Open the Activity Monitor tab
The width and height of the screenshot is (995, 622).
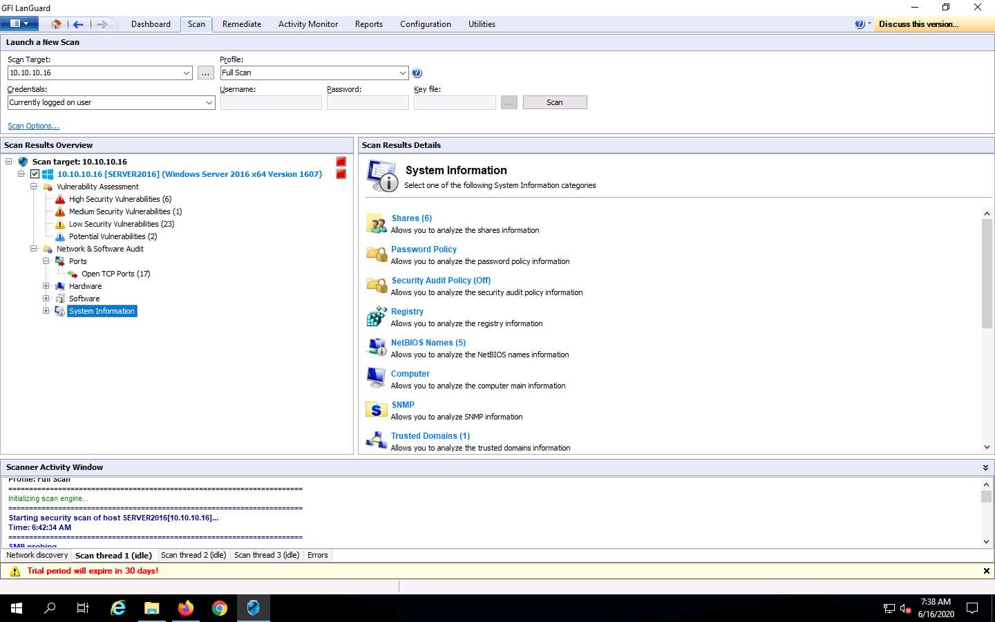(308, 24)
